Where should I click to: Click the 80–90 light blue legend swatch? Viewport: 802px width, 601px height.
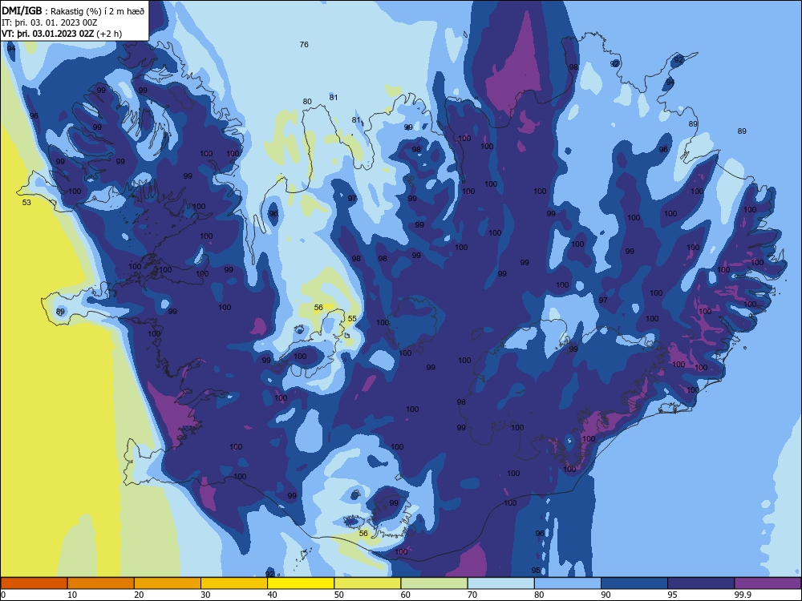point(568,583)
